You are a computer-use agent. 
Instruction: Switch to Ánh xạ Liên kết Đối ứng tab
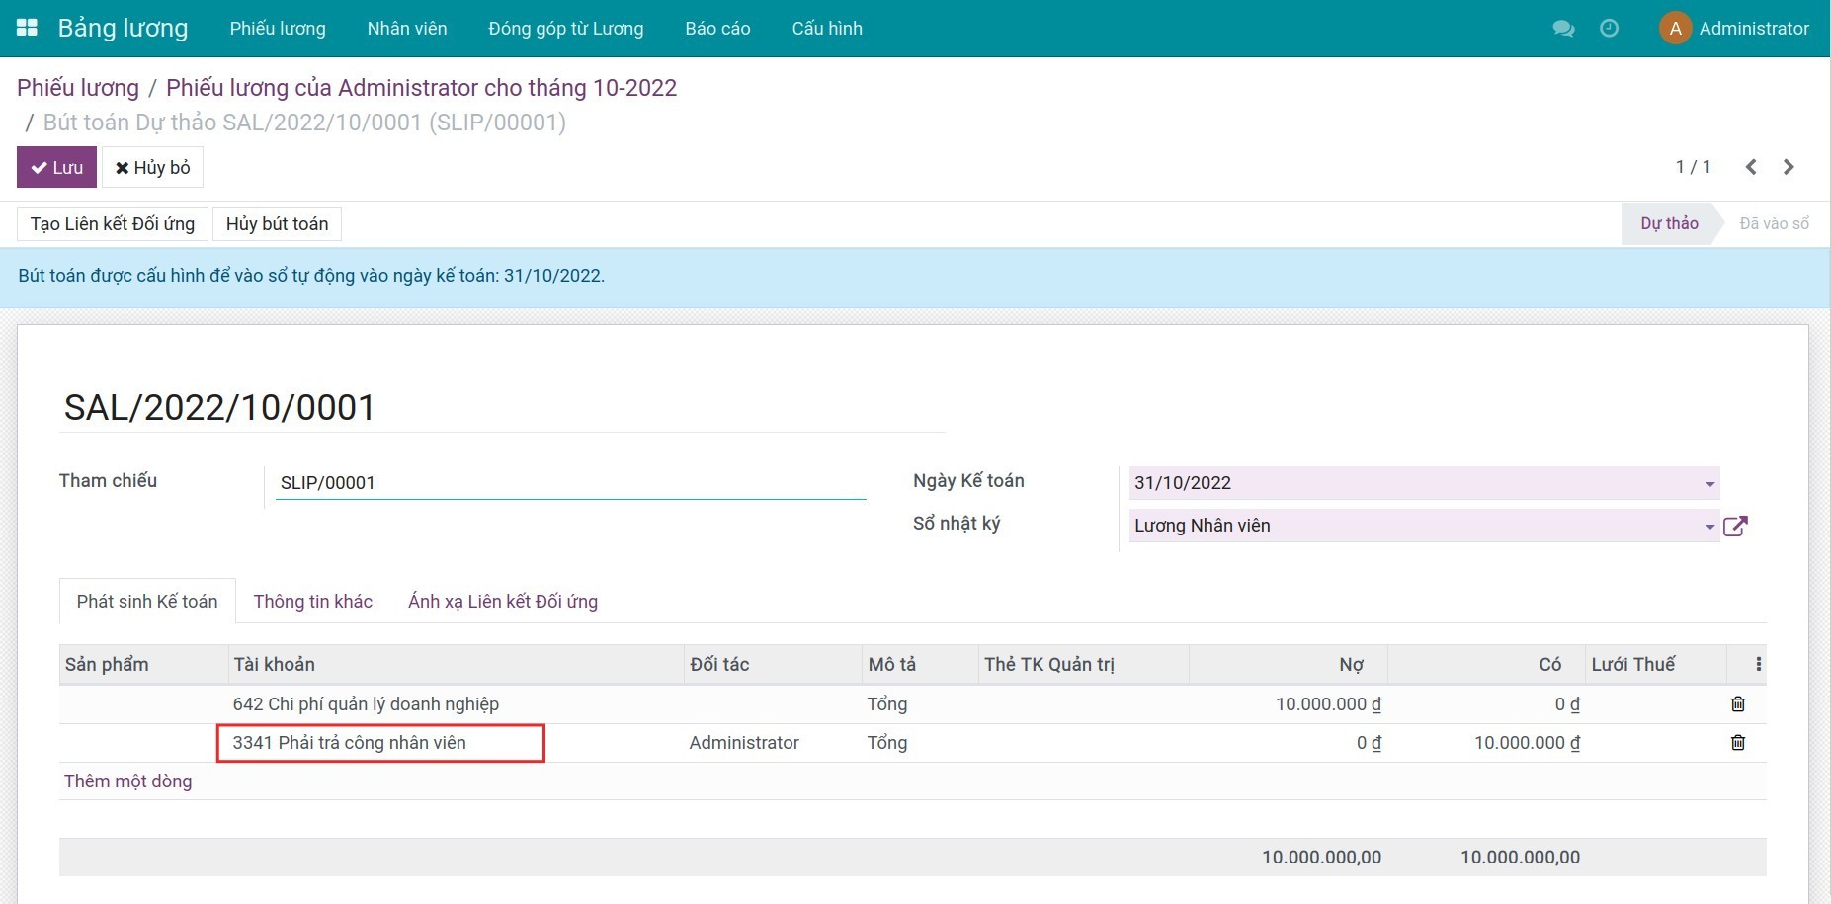coord(502,601)
